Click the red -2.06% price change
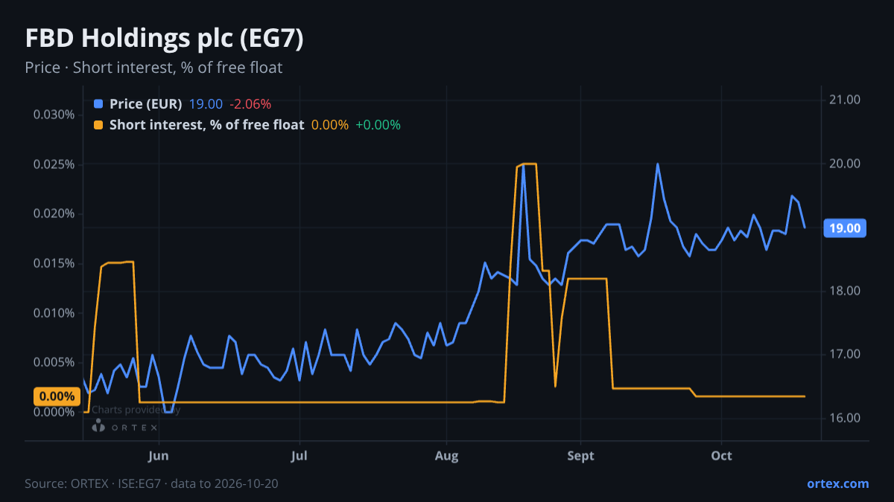This screenshot has width=894, height=502. click(250, 103)
